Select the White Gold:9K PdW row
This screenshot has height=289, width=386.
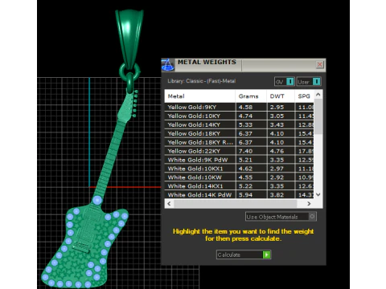239,160
